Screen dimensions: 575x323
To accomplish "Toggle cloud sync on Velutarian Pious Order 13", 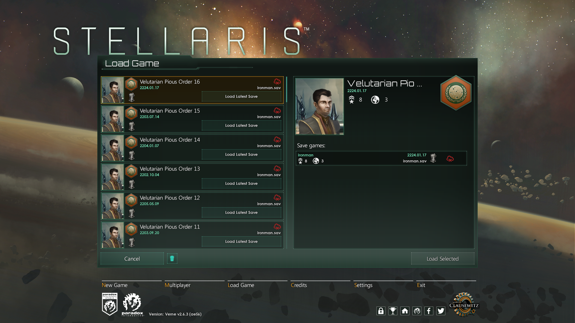I will point(277,168).
